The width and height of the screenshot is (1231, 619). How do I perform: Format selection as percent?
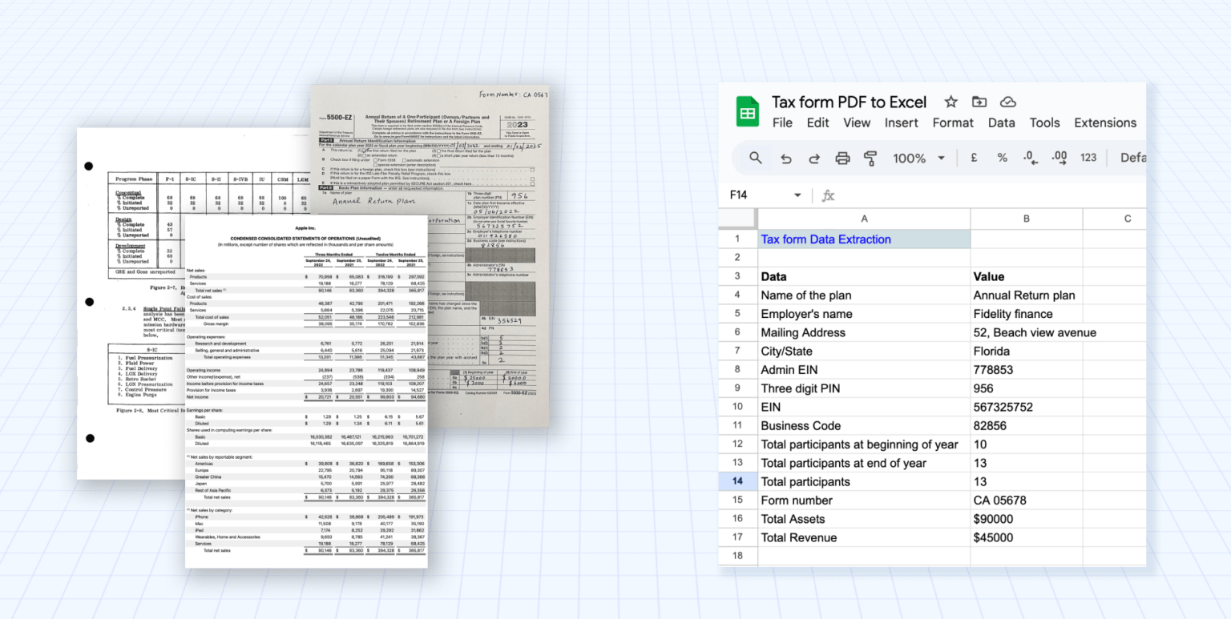(1002, 158)
